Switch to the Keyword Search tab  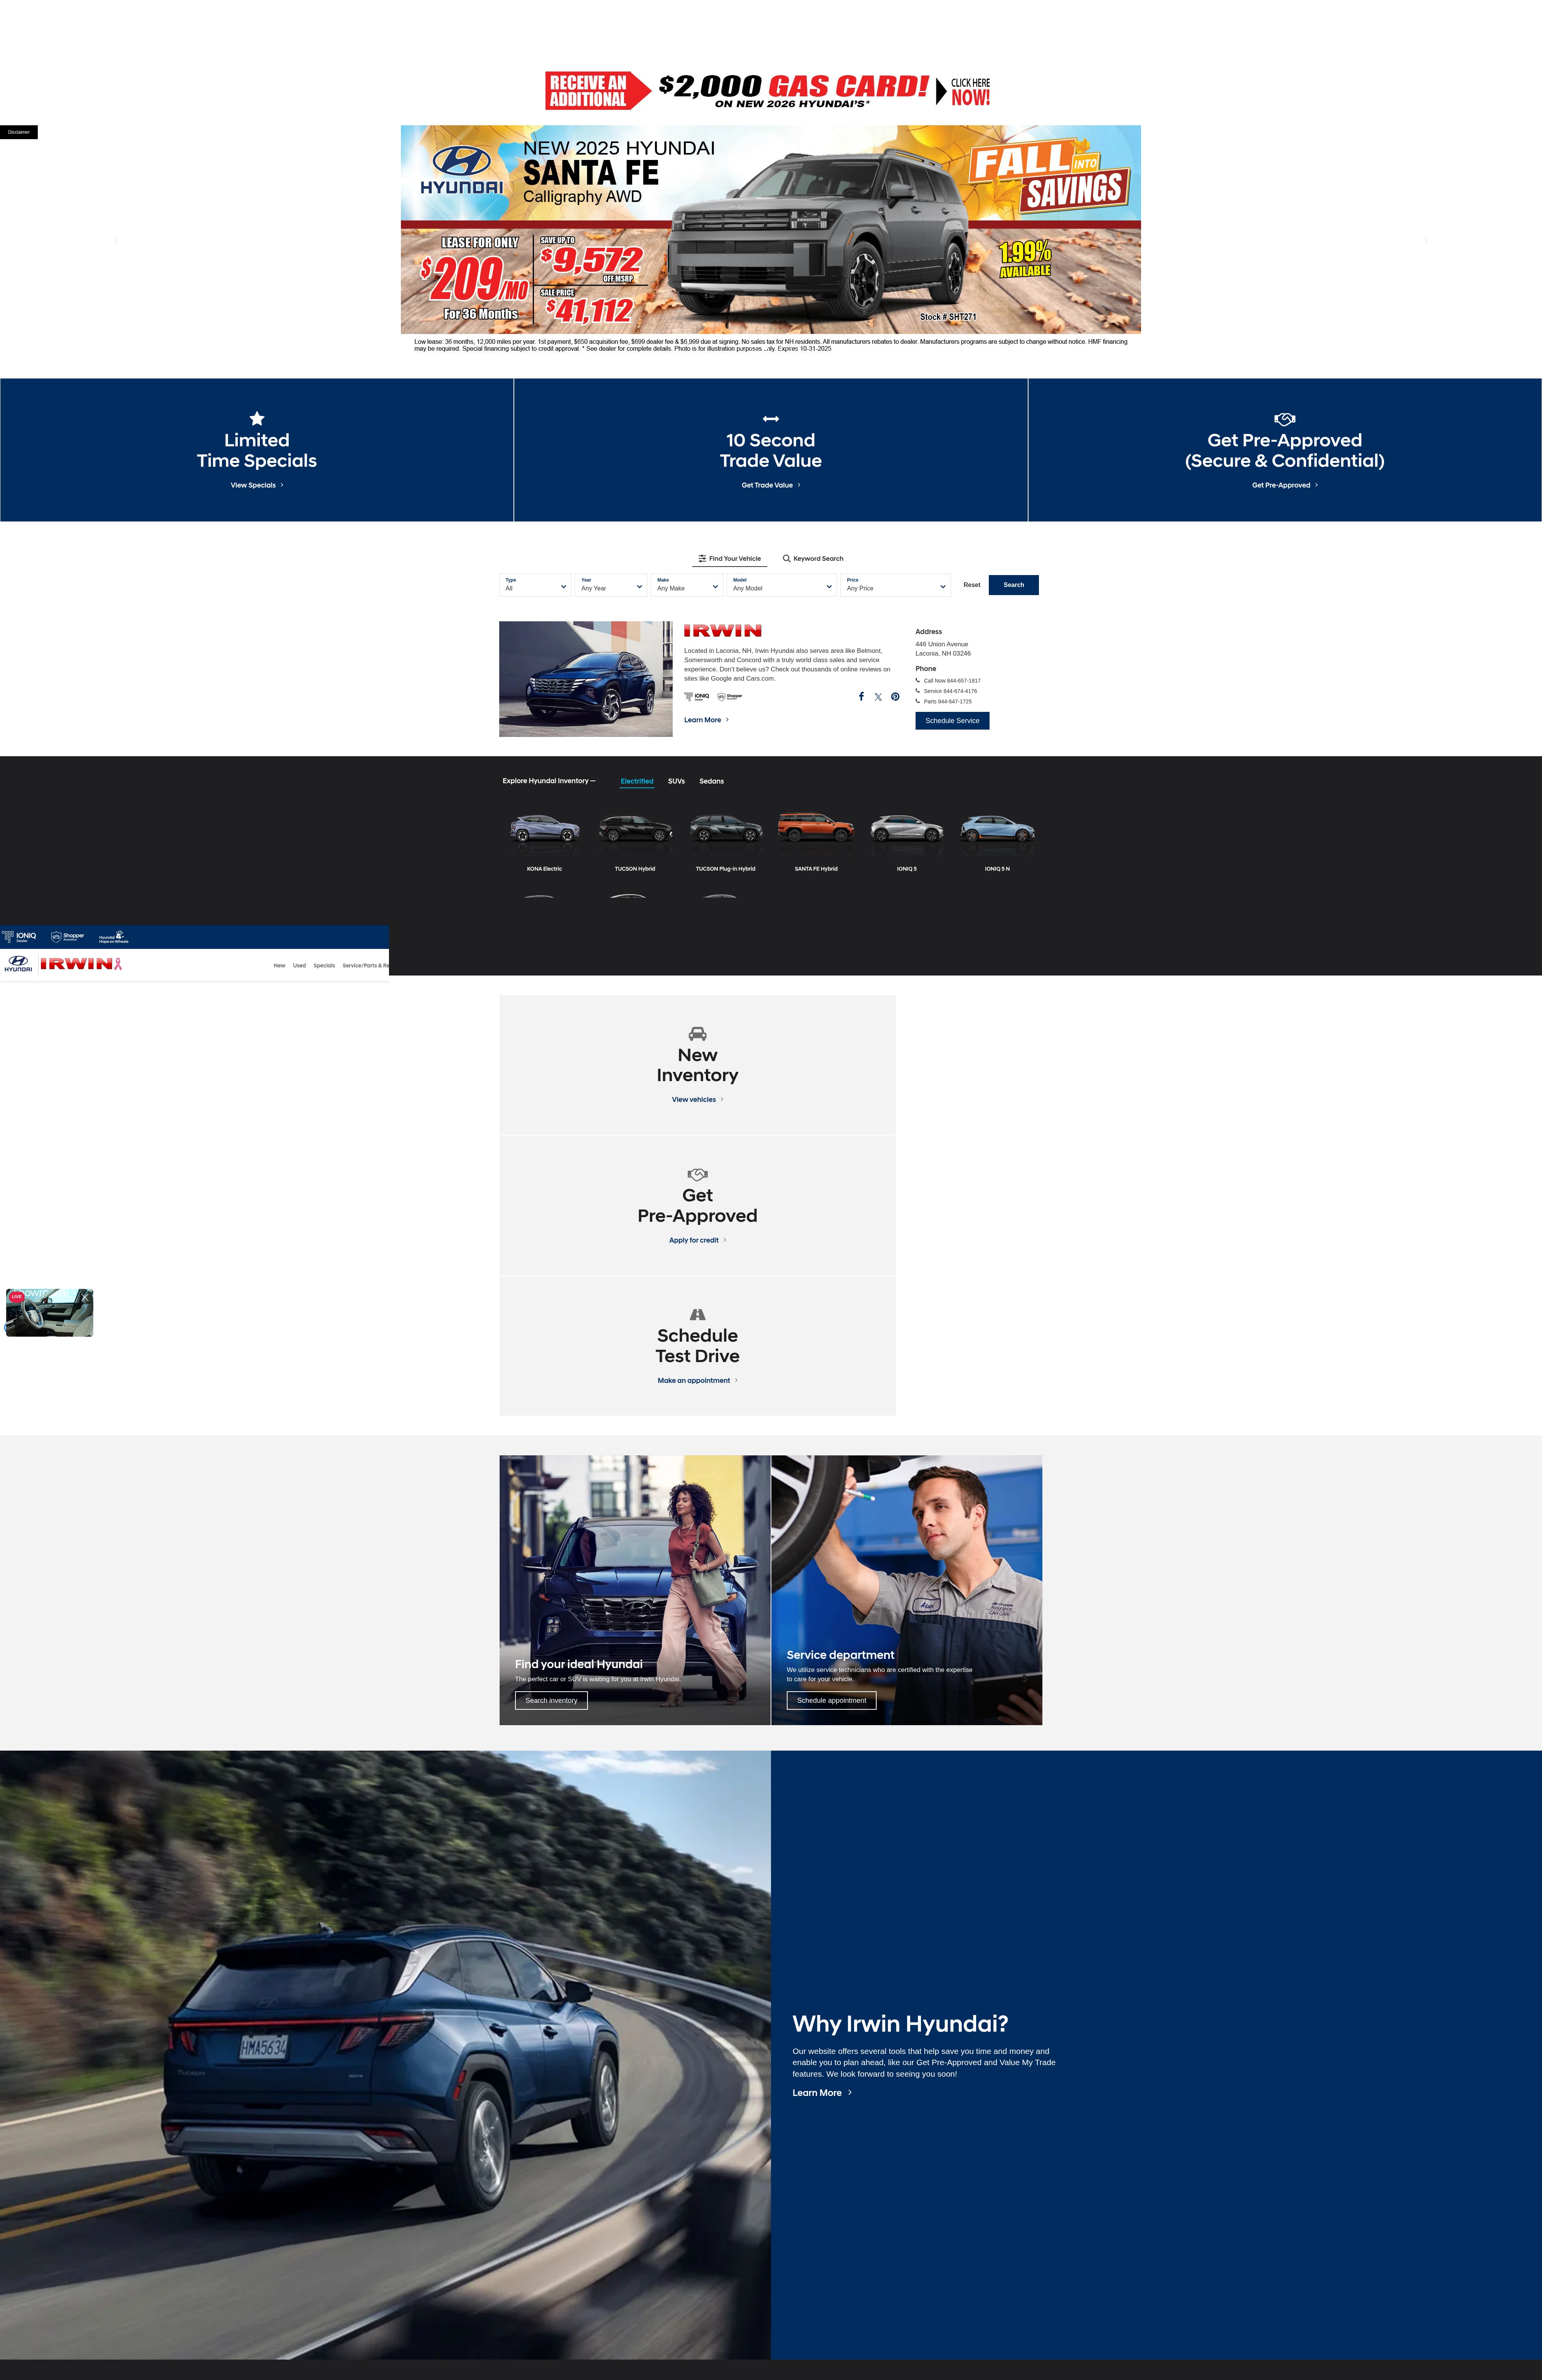(x=813, y=559)
